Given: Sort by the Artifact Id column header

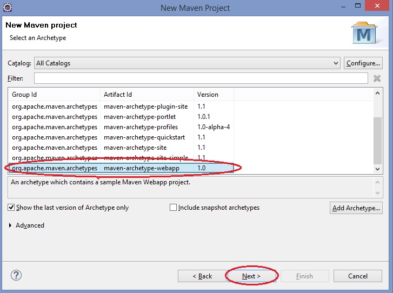Looking at the screenshot, I should [147, 95].
